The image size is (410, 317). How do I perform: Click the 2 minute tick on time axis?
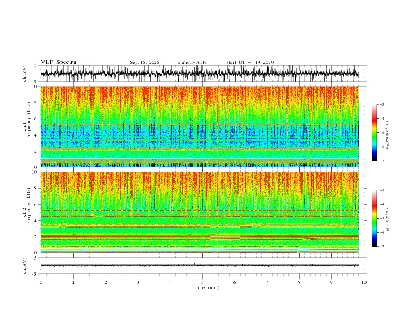[x=106, y=282]
